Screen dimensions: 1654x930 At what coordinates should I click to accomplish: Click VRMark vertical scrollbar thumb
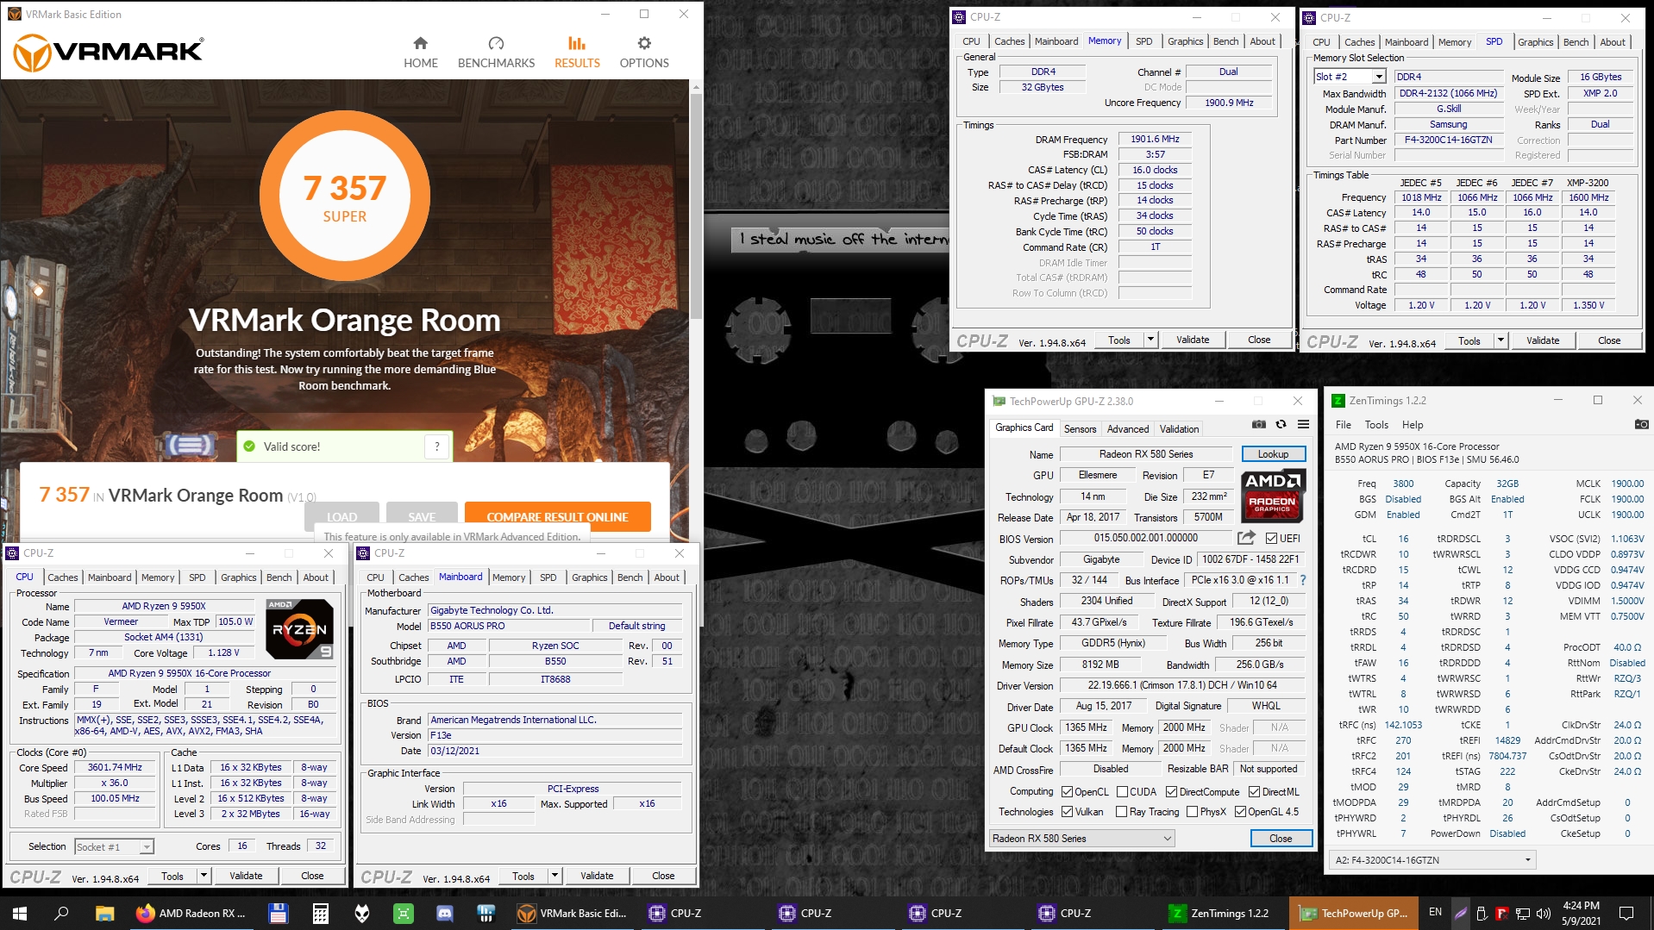696,207
